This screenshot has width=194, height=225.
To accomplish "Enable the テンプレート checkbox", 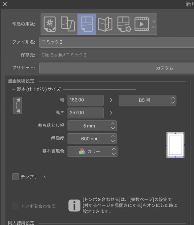I will 16,177.
